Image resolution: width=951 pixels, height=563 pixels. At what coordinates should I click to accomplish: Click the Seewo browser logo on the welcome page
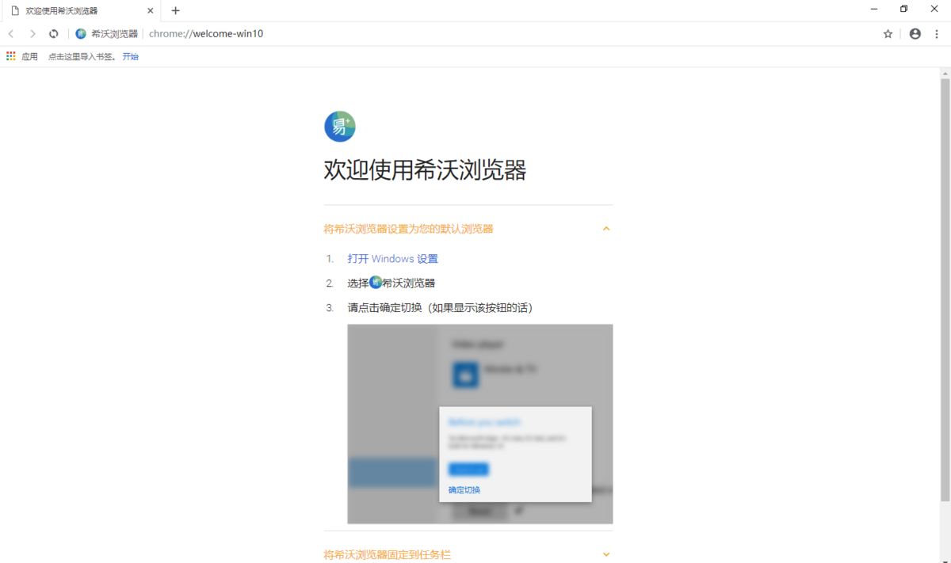point(339,126)
